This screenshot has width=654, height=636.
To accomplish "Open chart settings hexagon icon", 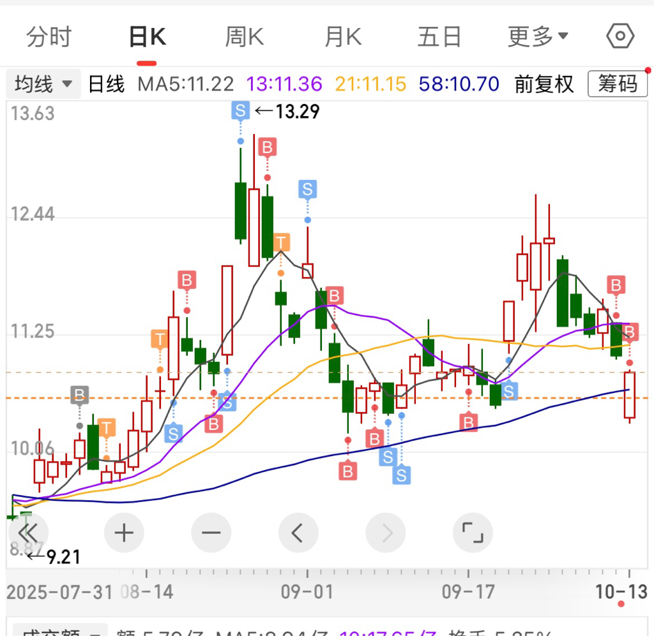I will (x=620, y=36).
